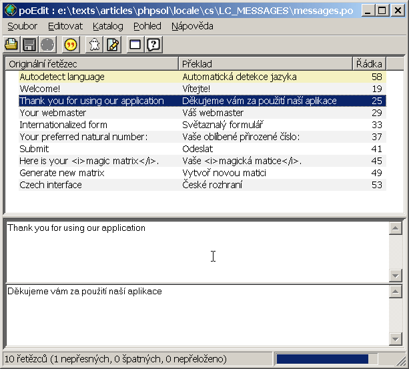Select the 'Thank you for using our application' row

[x=202, y=101]
